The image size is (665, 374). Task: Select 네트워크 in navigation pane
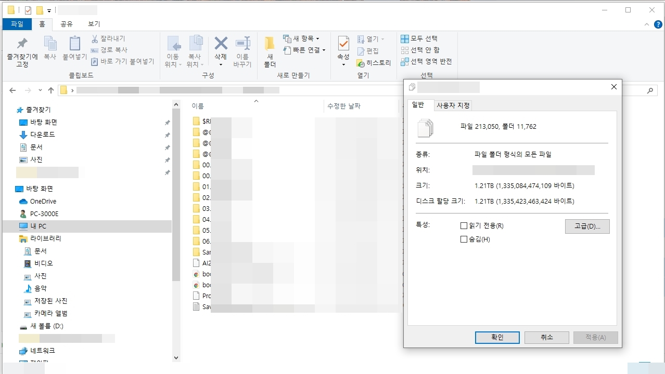point(42,351)
